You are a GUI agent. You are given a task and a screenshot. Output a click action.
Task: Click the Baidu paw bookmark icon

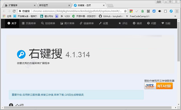pos(57,16)
